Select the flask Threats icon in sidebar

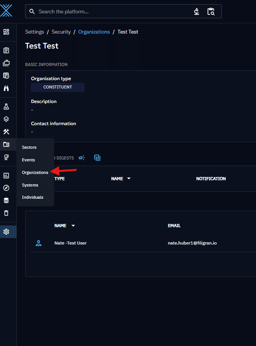[x=6, y=106]
